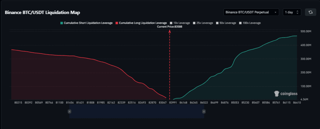Screen dimensions: 320x129
Task: Toggle the 10x Leverage legend item
Action: (x=180, y=23)
